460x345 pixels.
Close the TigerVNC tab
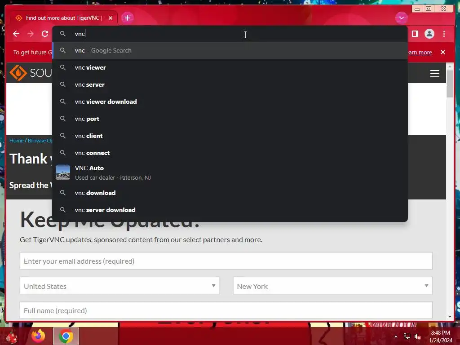(x=111, y=18)
